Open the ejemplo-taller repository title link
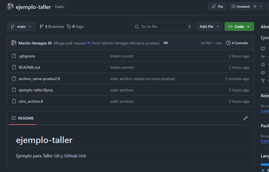Screen dimensions: 269x172 coord(33,7)
